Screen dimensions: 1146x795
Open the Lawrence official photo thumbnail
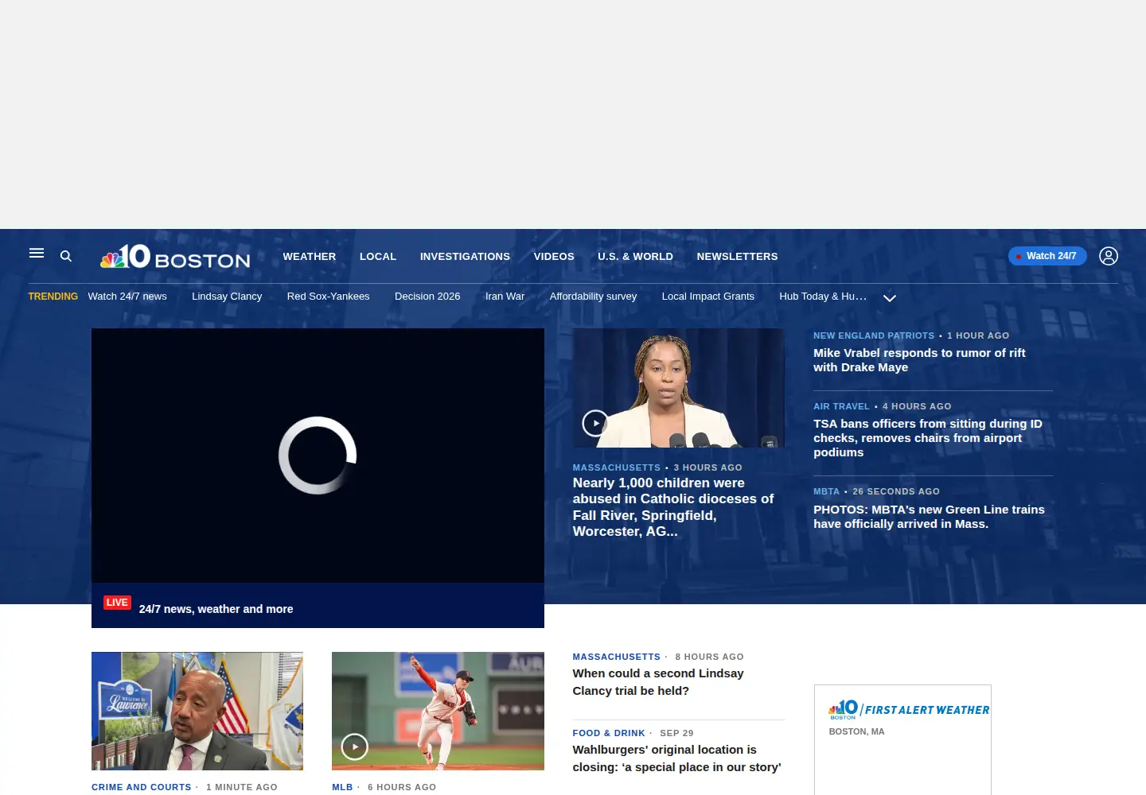tap(197, 711)
